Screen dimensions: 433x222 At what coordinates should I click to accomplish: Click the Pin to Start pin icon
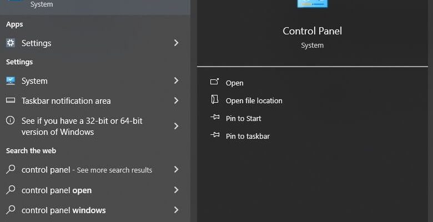coord(215,117)
